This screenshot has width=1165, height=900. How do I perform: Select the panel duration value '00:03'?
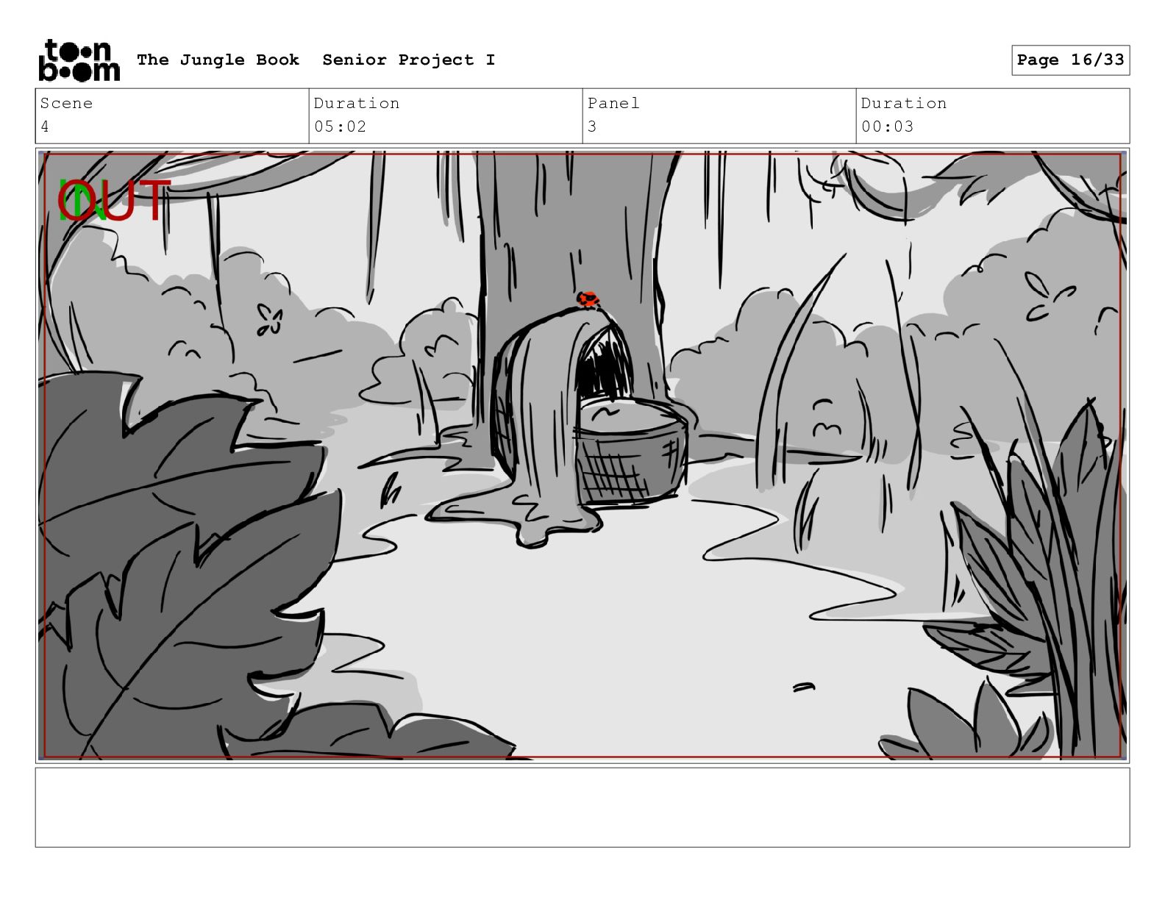[x=887, y=126]
